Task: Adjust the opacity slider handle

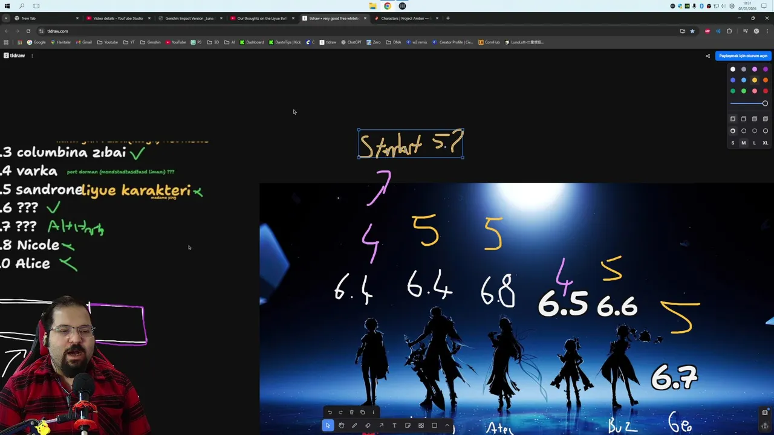Action: [x=765, y=104]
